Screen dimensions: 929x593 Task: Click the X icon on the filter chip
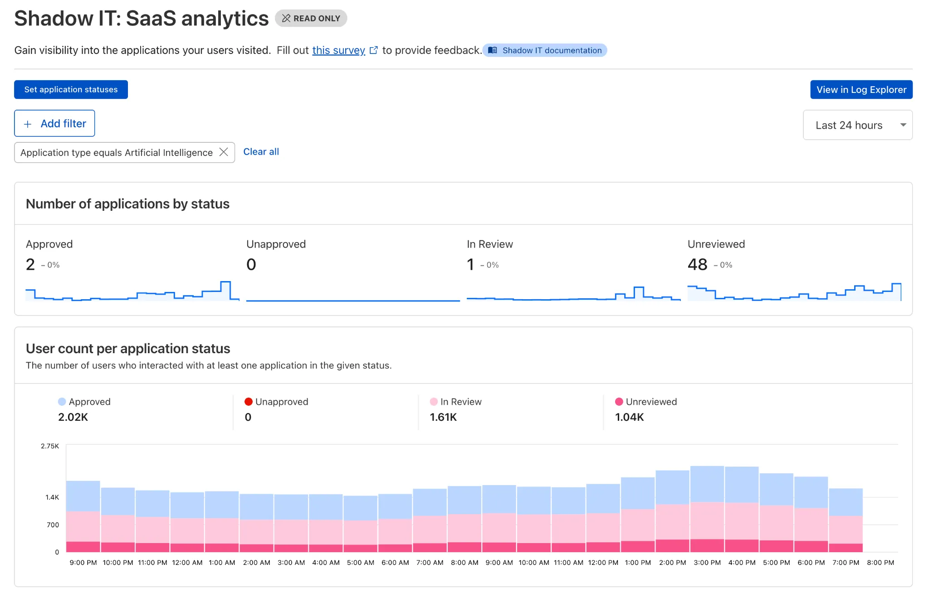223,152
